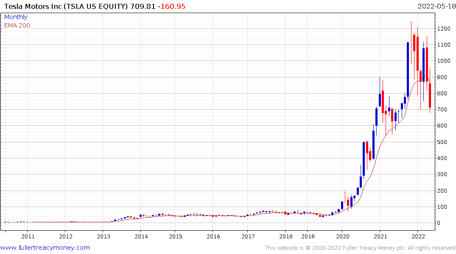Click the 500 price axis label

(442, 142)
